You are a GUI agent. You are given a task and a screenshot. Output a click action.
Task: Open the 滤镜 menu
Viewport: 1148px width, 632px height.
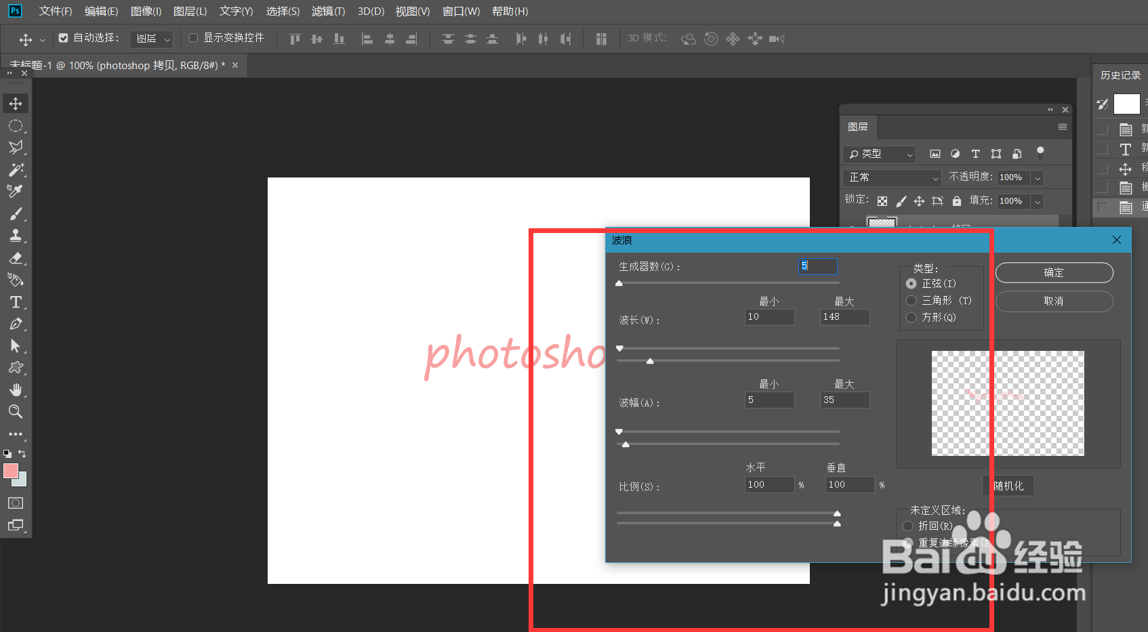[328, 12]
